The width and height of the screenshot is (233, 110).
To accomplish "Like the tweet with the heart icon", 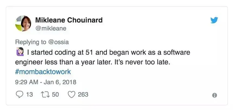I will coord(71,94).
